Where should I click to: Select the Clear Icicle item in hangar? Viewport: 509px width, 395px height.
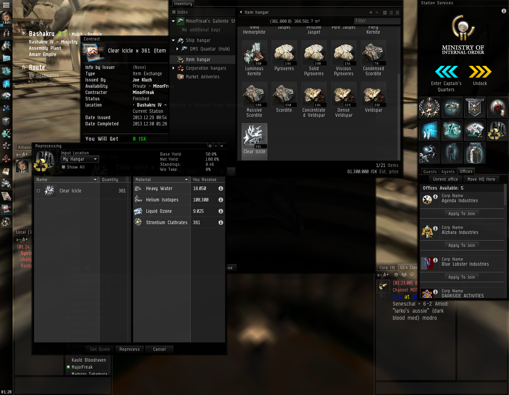pos(254,141)
